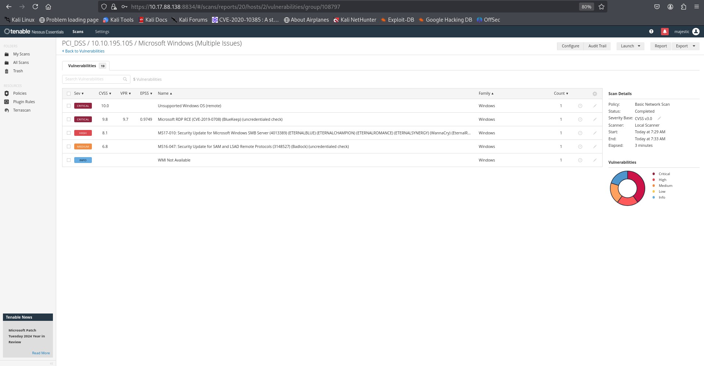704x366 pixels.
Task: Click the Tenable Nessus Essentials logo
Action: 34,32
